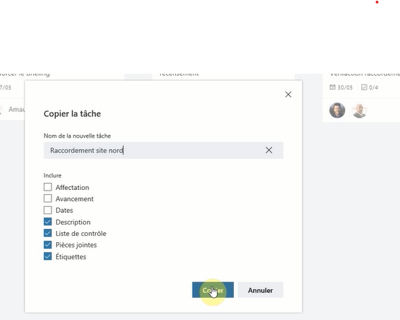
Task: Click the Annuler button
Action: click(x=260, y=290)
